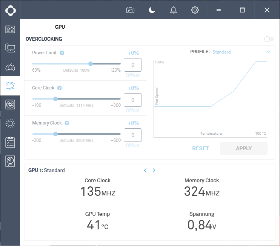280x246 pixels.
Task: Go to previous GPU with left arrow
Action: tap(145, 171)
